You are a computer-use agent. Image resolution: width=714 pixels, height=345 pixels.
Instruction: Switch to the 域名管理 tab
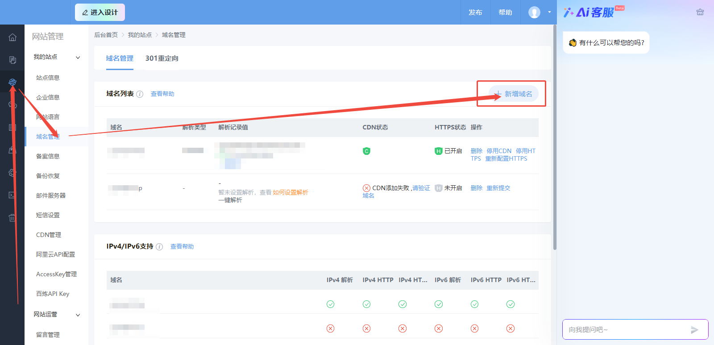click(x=120, y=58)
